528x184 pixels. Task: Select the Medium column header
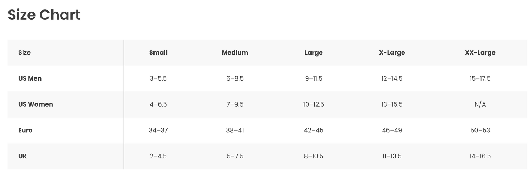tap(235, 53)
